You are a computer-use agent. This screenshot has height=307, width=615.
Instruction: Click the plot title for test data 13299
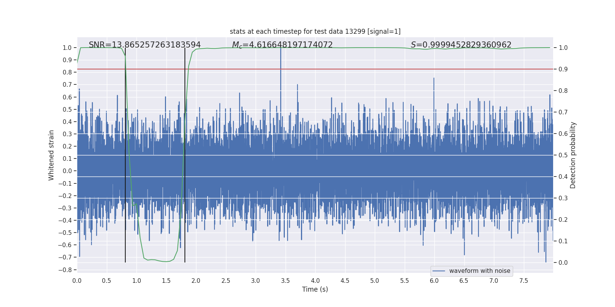point(315,31)
